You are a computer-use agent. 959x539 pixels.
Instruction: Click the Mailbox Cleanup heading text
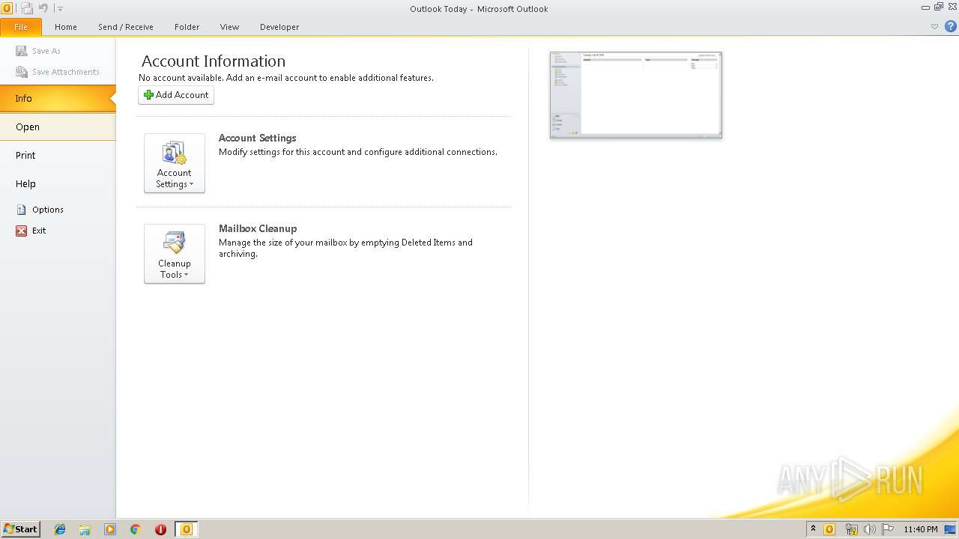click(x=258, y=228)
